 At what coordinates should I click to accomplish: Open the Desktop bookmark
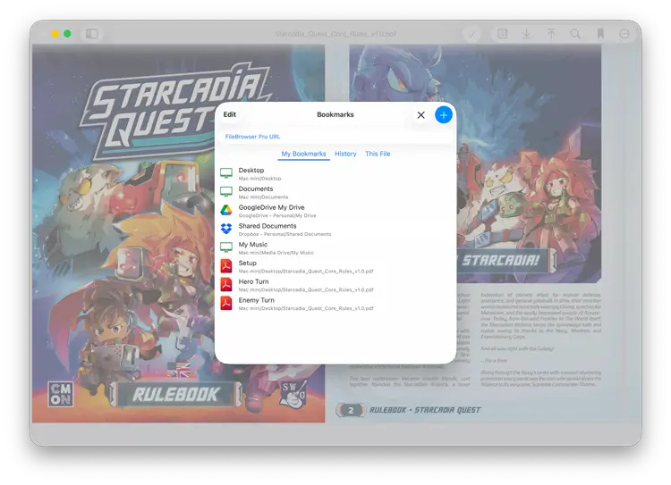click(251, 171)
